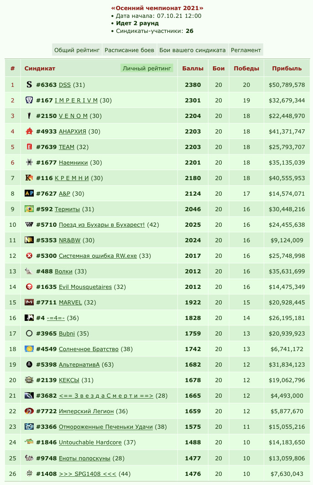Image resolution: width=313 pixels, height=485 pixels.
Task: Click the red error emblem of syndicate #5300
Action: (29, 256)
